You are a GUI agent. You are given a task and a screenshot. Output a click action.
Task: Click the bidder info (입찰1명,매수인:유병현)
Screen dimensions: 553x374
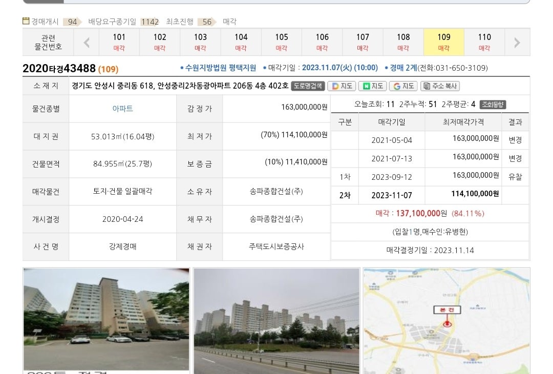[430, 232]
